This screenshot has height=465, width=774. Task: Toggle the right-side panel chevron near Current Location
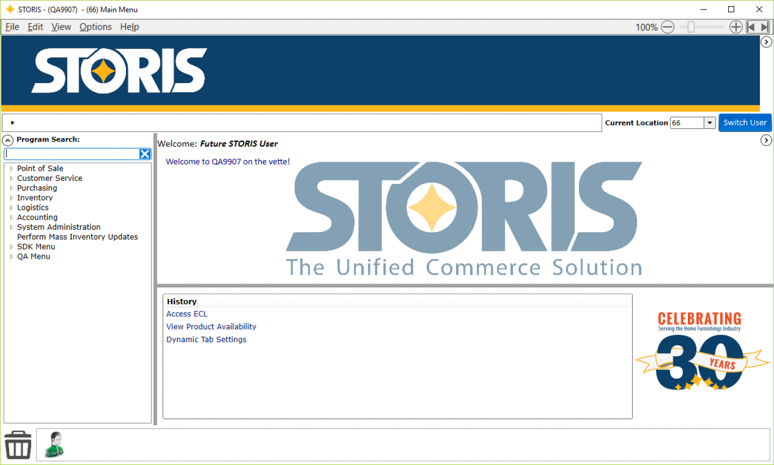click(x=766, y=141)
